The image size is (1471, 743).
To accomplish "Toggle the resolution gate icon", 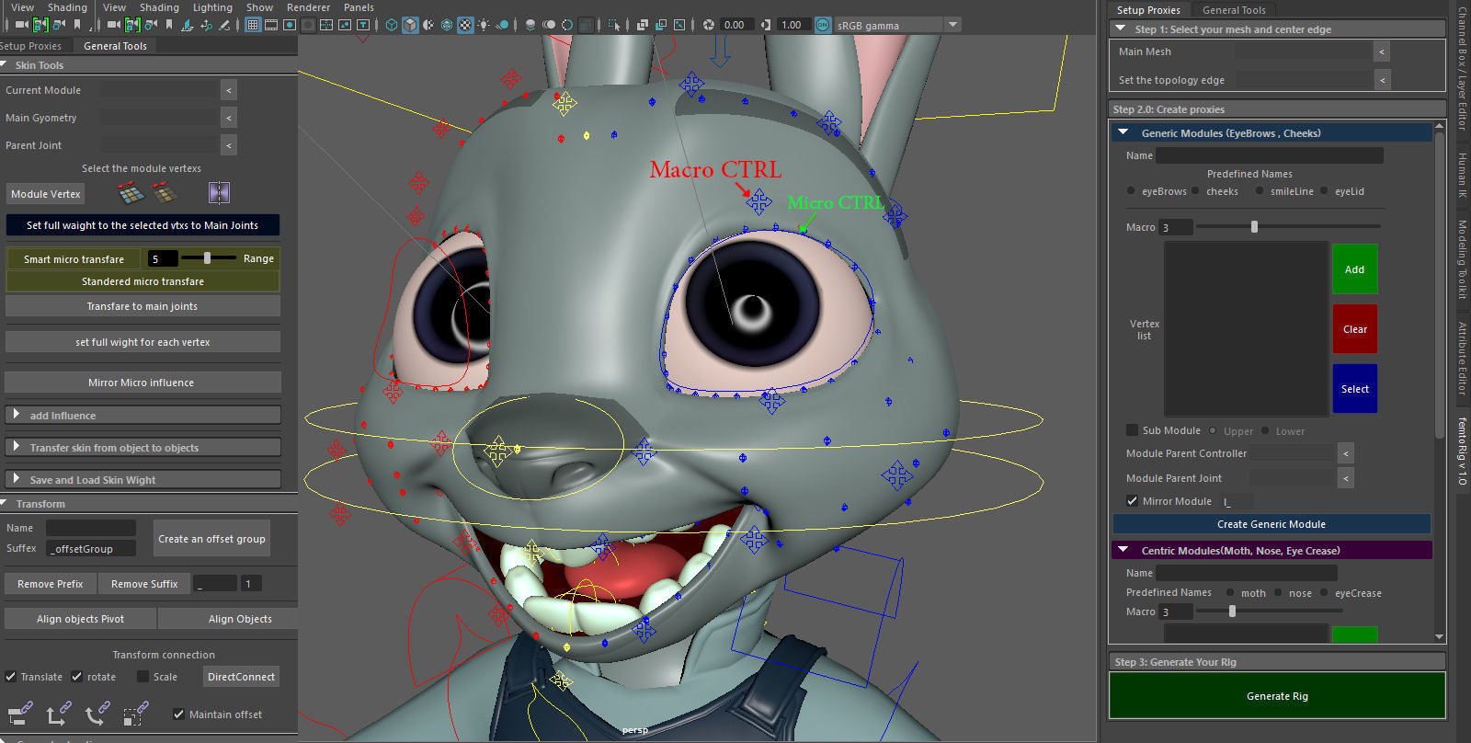I will tap(290, 25).
